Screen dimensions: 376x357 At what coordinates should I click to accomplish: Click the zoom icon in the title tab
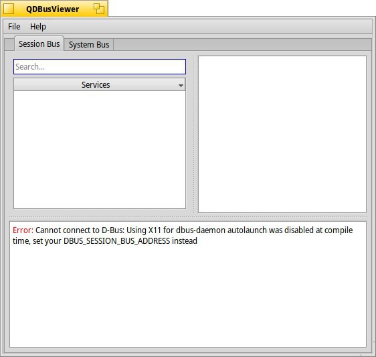click(99, 9)
